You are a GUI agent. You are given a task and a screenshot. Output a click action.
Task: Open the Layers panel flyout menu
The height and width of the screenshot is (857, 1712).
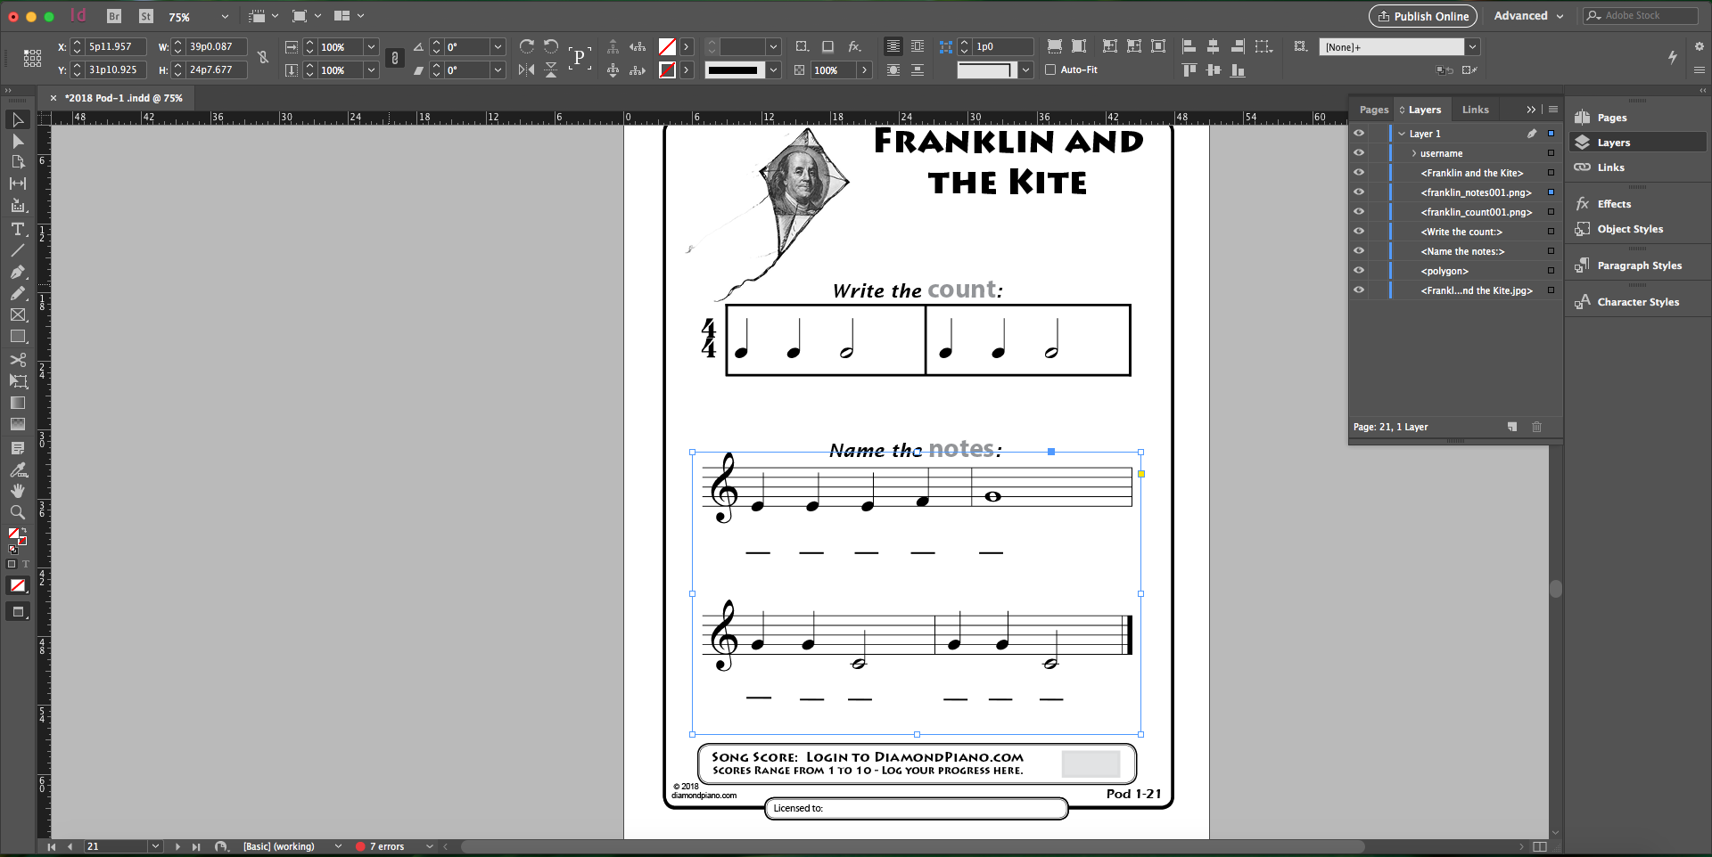[x=1553, y=110]
